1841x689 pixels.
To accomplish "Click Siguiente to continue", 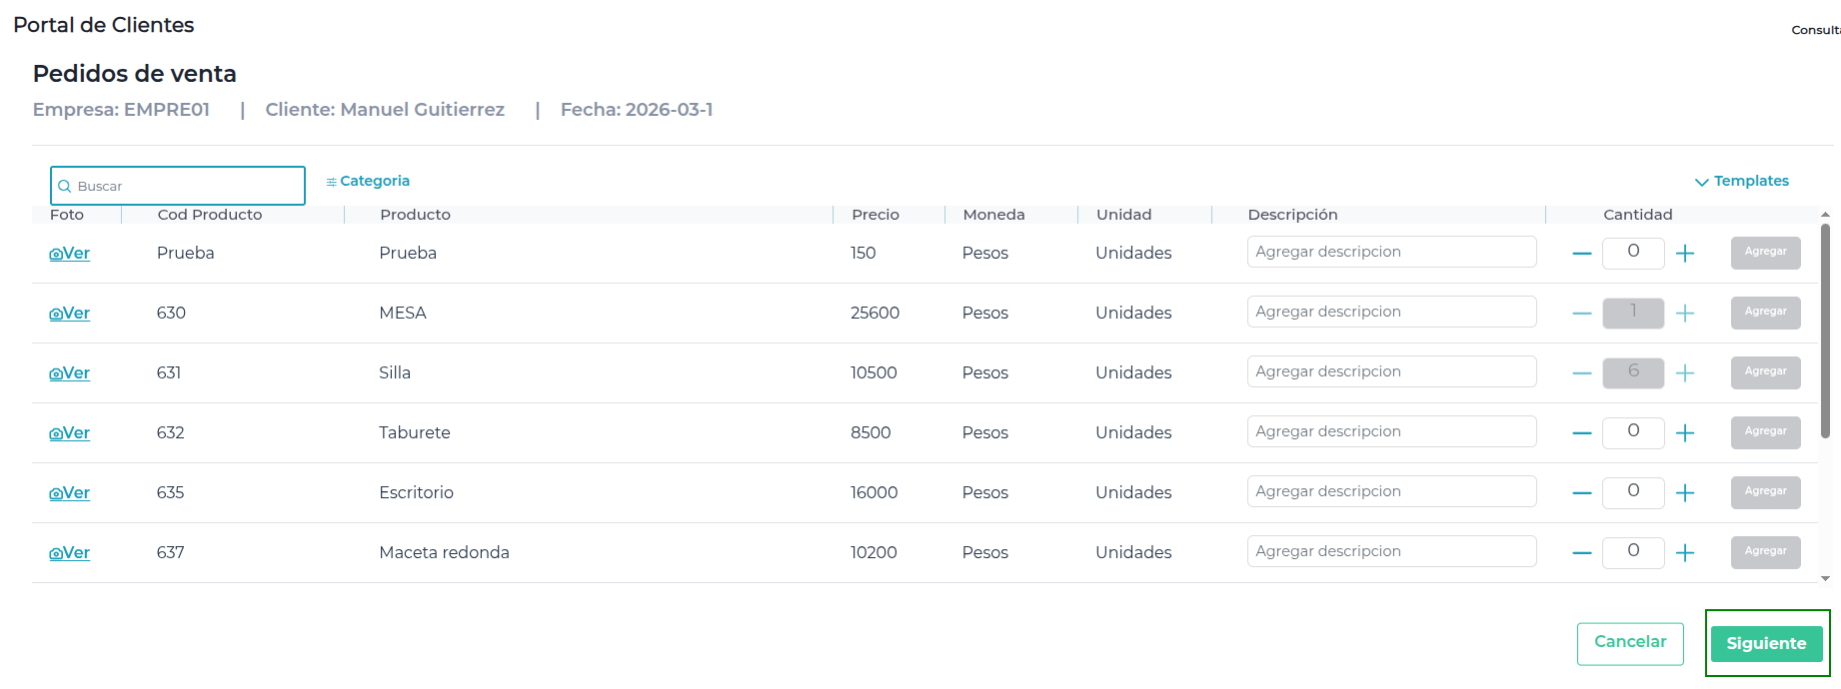I will 1766,644.
